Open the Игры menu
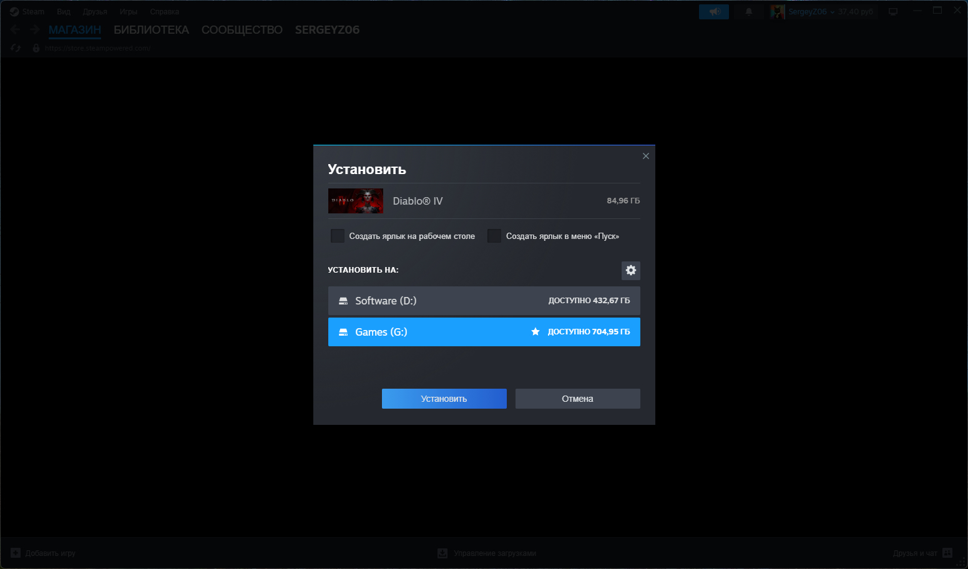The image size is (968, 569). (129, 12)
